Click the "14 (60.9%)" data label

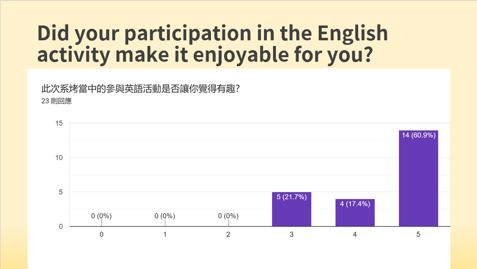418,135
